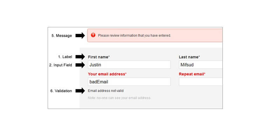Click the arrow next to 1. Label
Image resolution: width=275 pixels, height=137 pixels.
tap(80, 57)
